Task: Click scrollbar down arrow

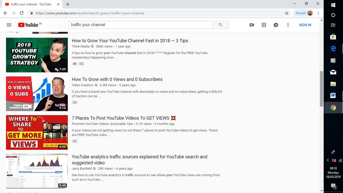Action: click(x=321, y=191)
